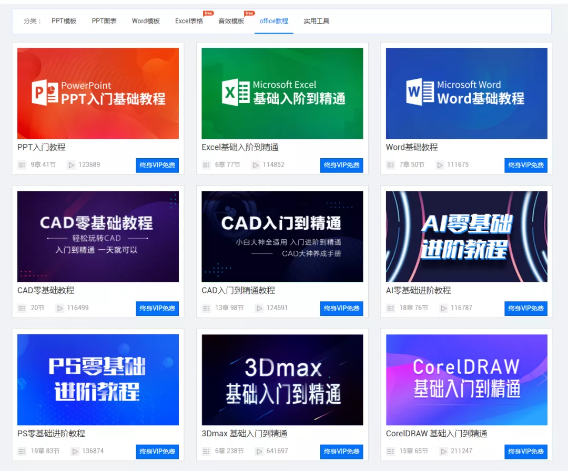Click the AI零基础进阶教程 title link
This screenshot has height=471, width=568.
(419, 290)
